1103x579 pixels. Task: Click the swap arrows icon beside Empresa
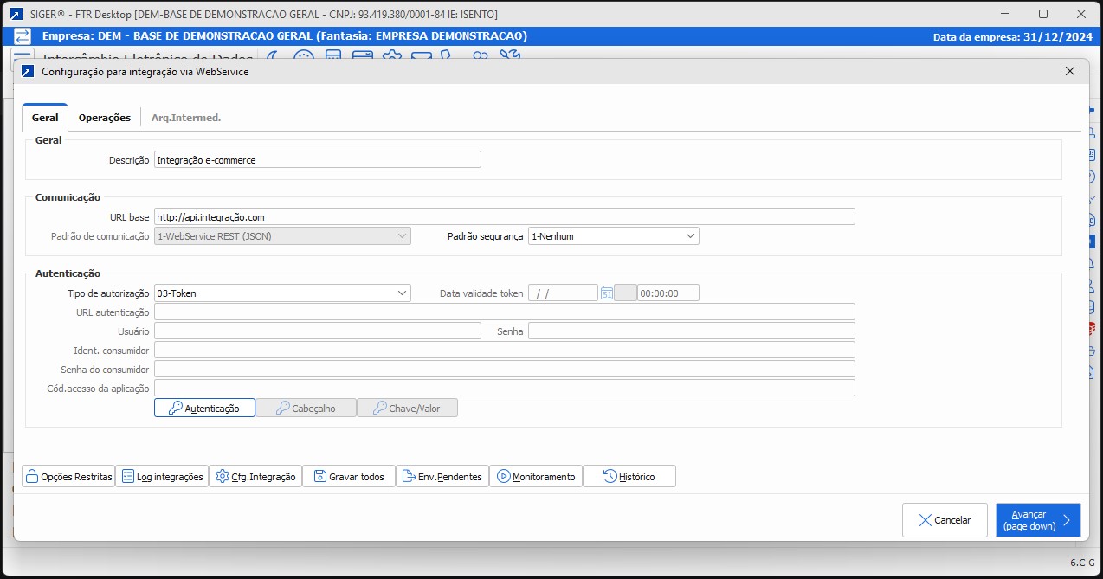point(23,36)
